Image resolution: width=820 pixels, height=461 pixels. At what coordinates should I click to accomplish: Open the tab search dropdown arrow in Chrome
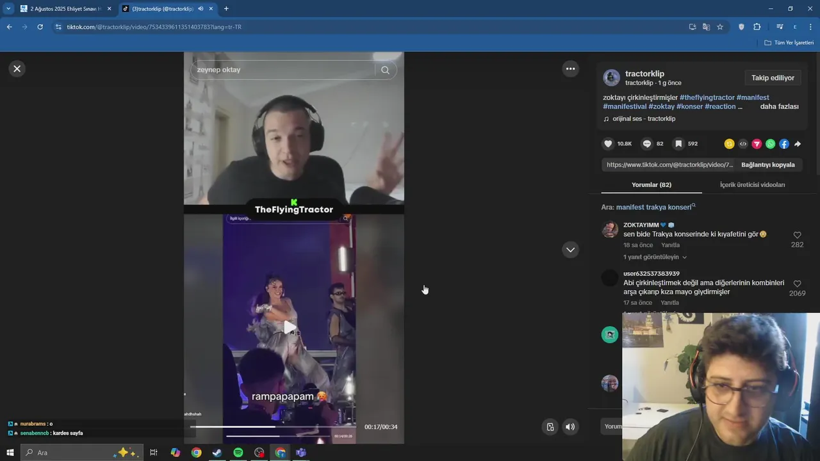coord(8,9)
